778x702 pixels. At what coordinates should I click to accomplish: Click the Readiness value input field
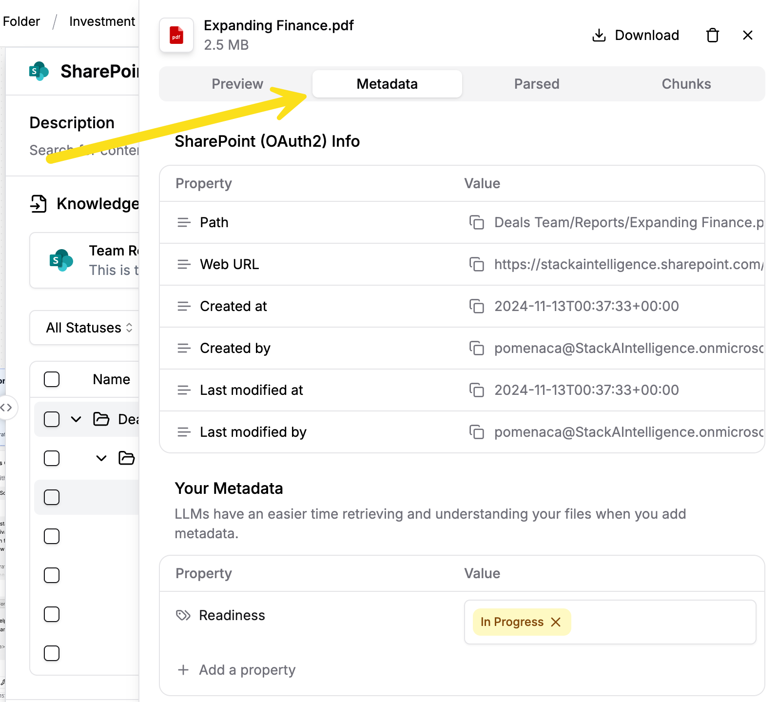[610, 622]
